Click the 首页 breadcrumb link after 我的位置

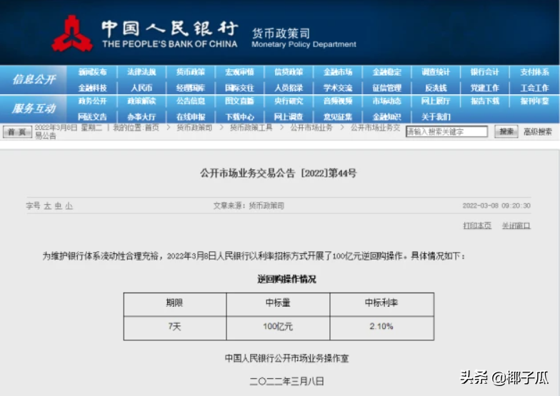(x=151, y=128)
